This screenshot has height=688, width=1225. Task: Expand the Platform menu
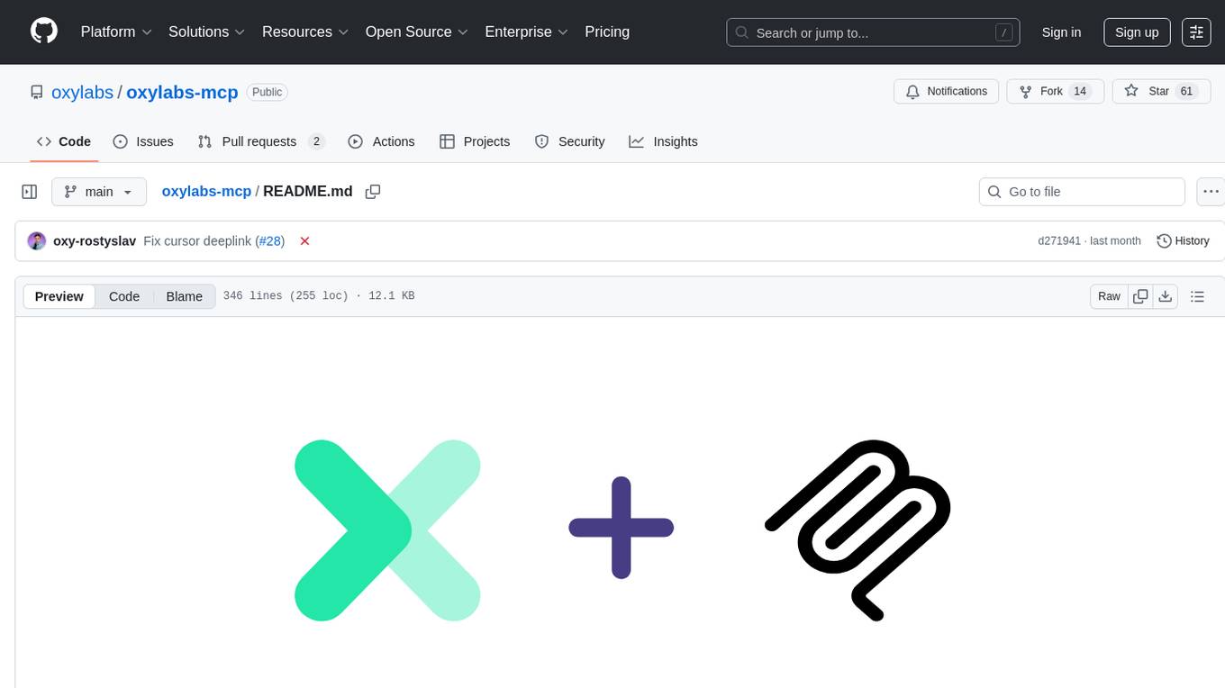point(116,32)
